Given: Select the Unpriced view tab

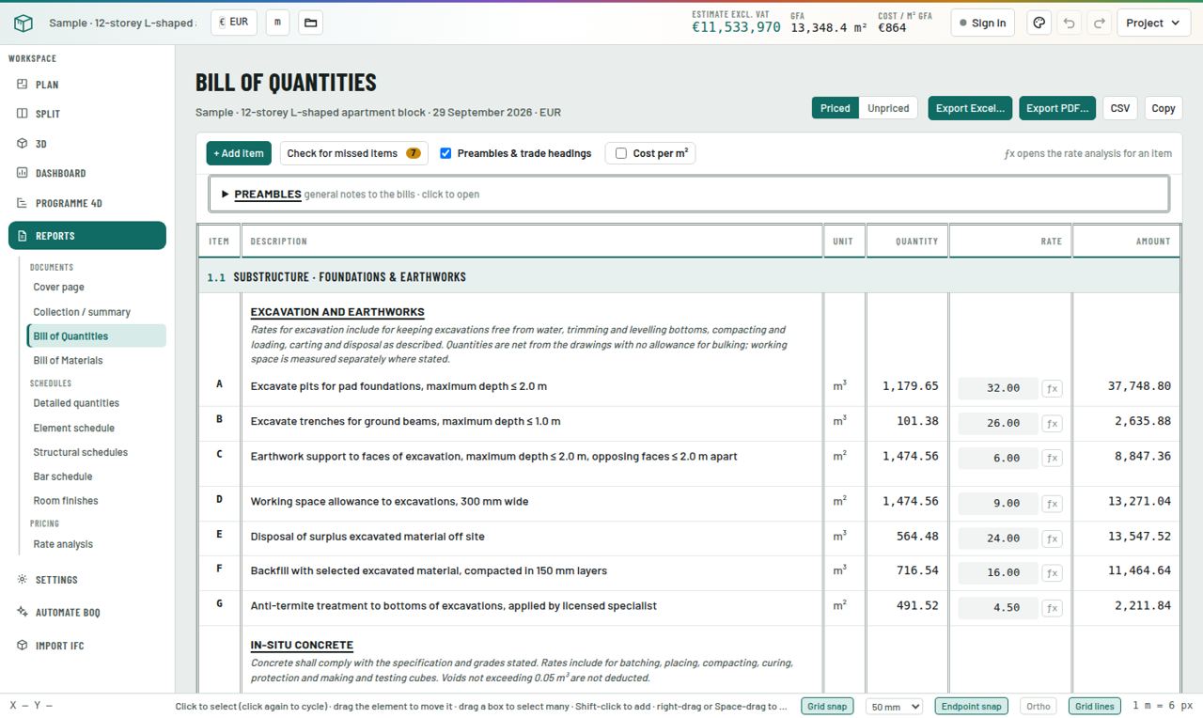Looking at the screenshot, I should 888,108.
